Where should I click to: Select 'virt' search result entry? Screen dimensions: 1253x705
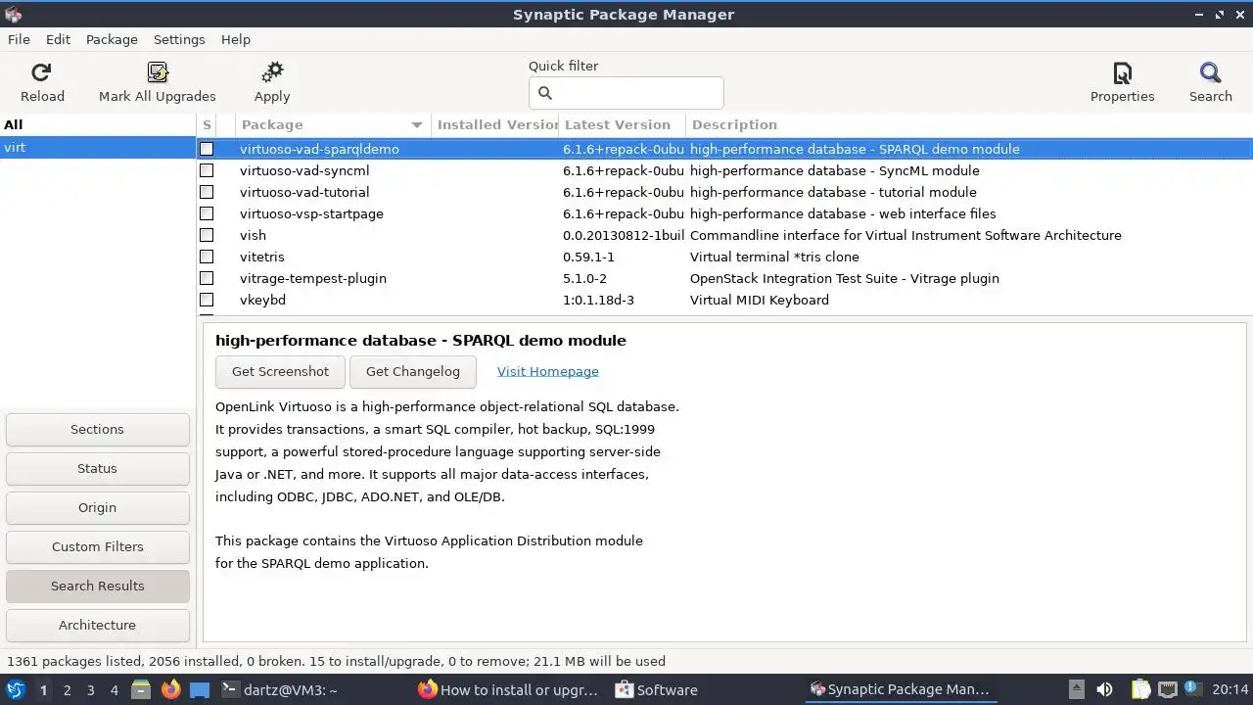[x=98, y=147]
